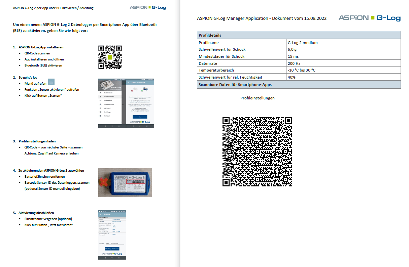
Task: Click the bullet "Klick auf Button Starten"
Action: tap(43, 96)
